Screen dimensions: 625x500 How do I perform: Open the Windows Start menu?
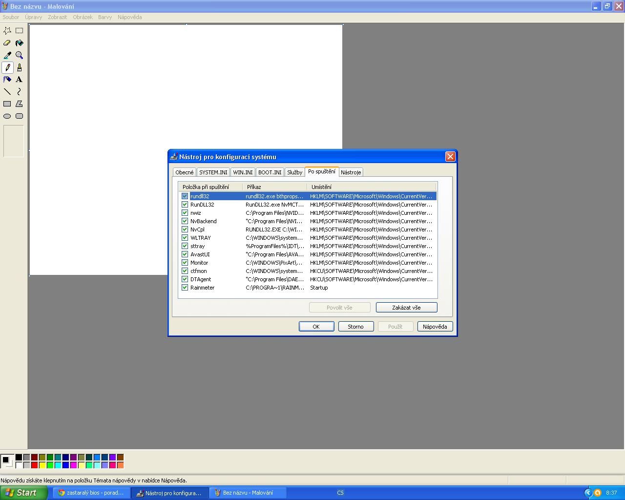[x=23, y=493]
